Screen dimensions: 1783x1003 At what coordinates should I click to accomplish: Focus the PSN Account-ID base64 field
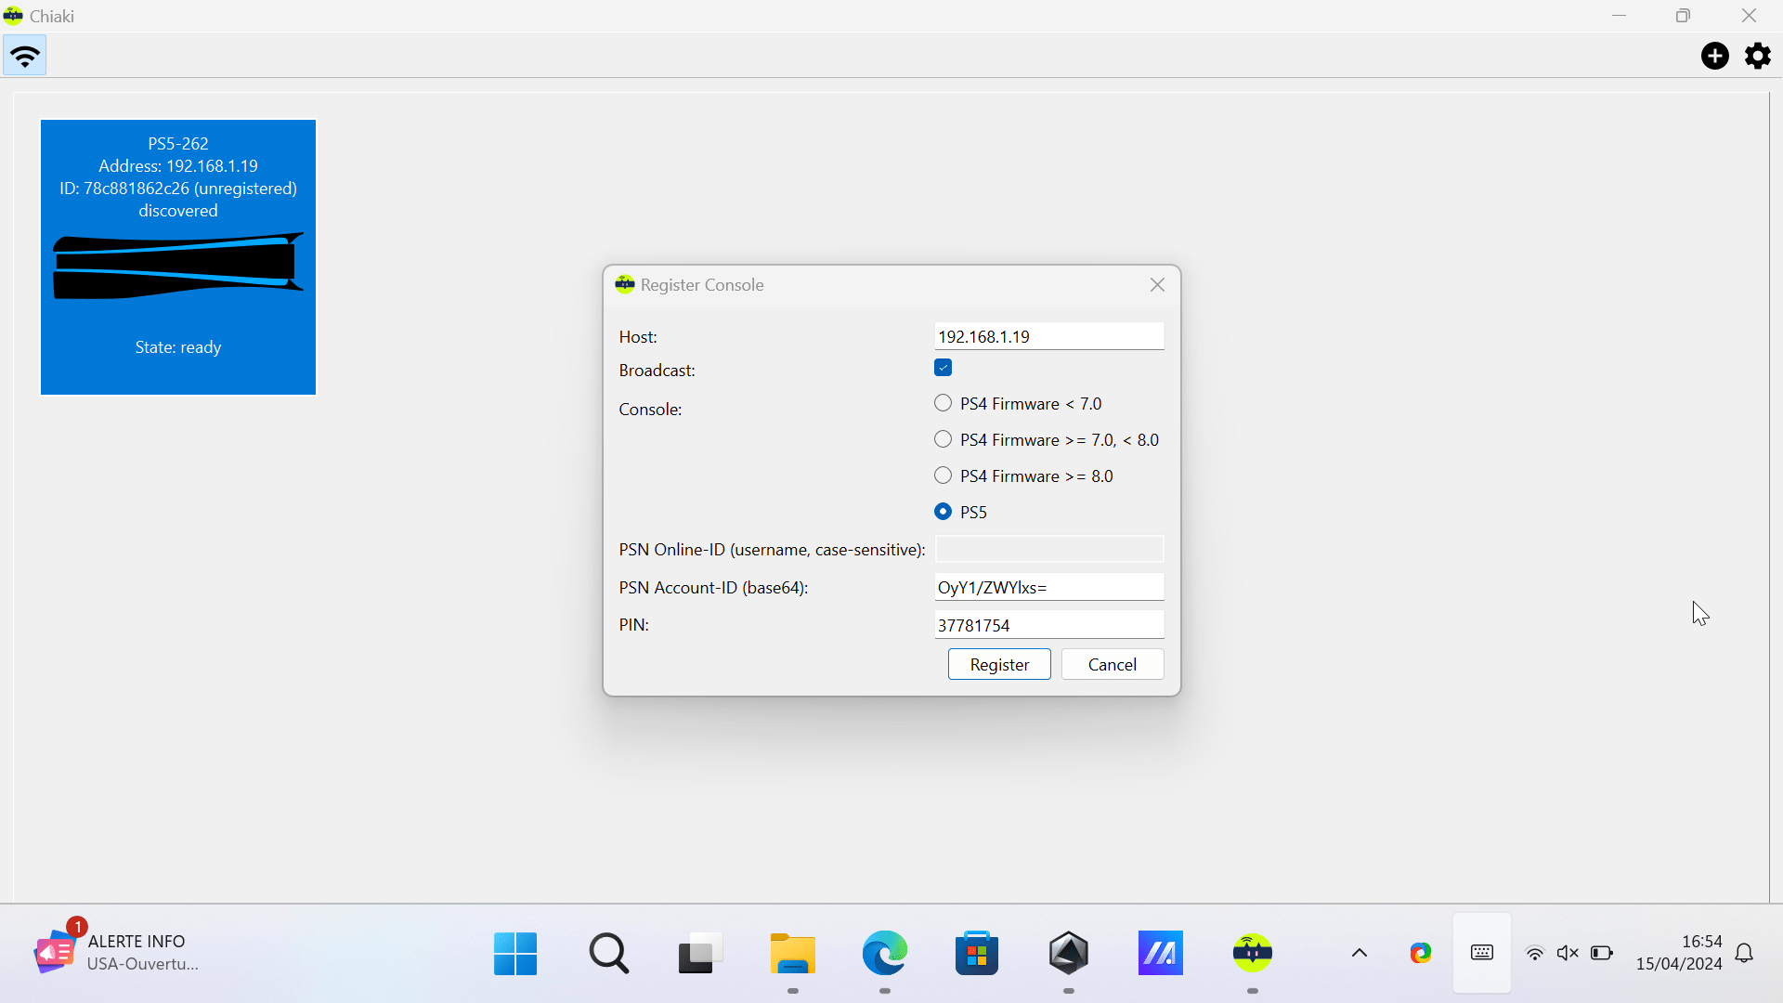(x=1048, y=587)
